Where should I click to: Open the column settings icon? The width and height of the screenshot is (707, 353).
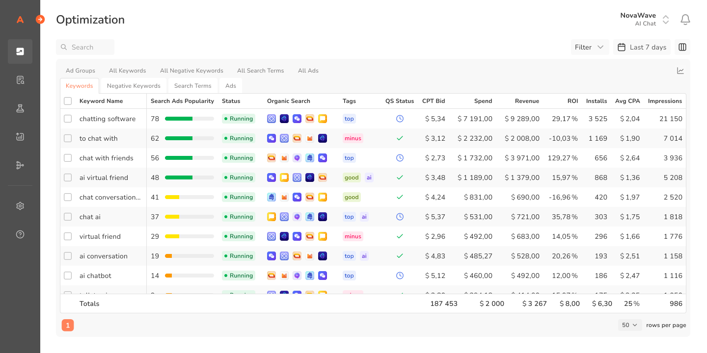coord(682,47)
